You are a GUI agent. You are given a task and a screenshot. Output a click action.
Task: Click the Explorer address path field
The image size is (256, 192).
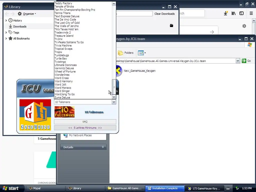tap(176, 61)
